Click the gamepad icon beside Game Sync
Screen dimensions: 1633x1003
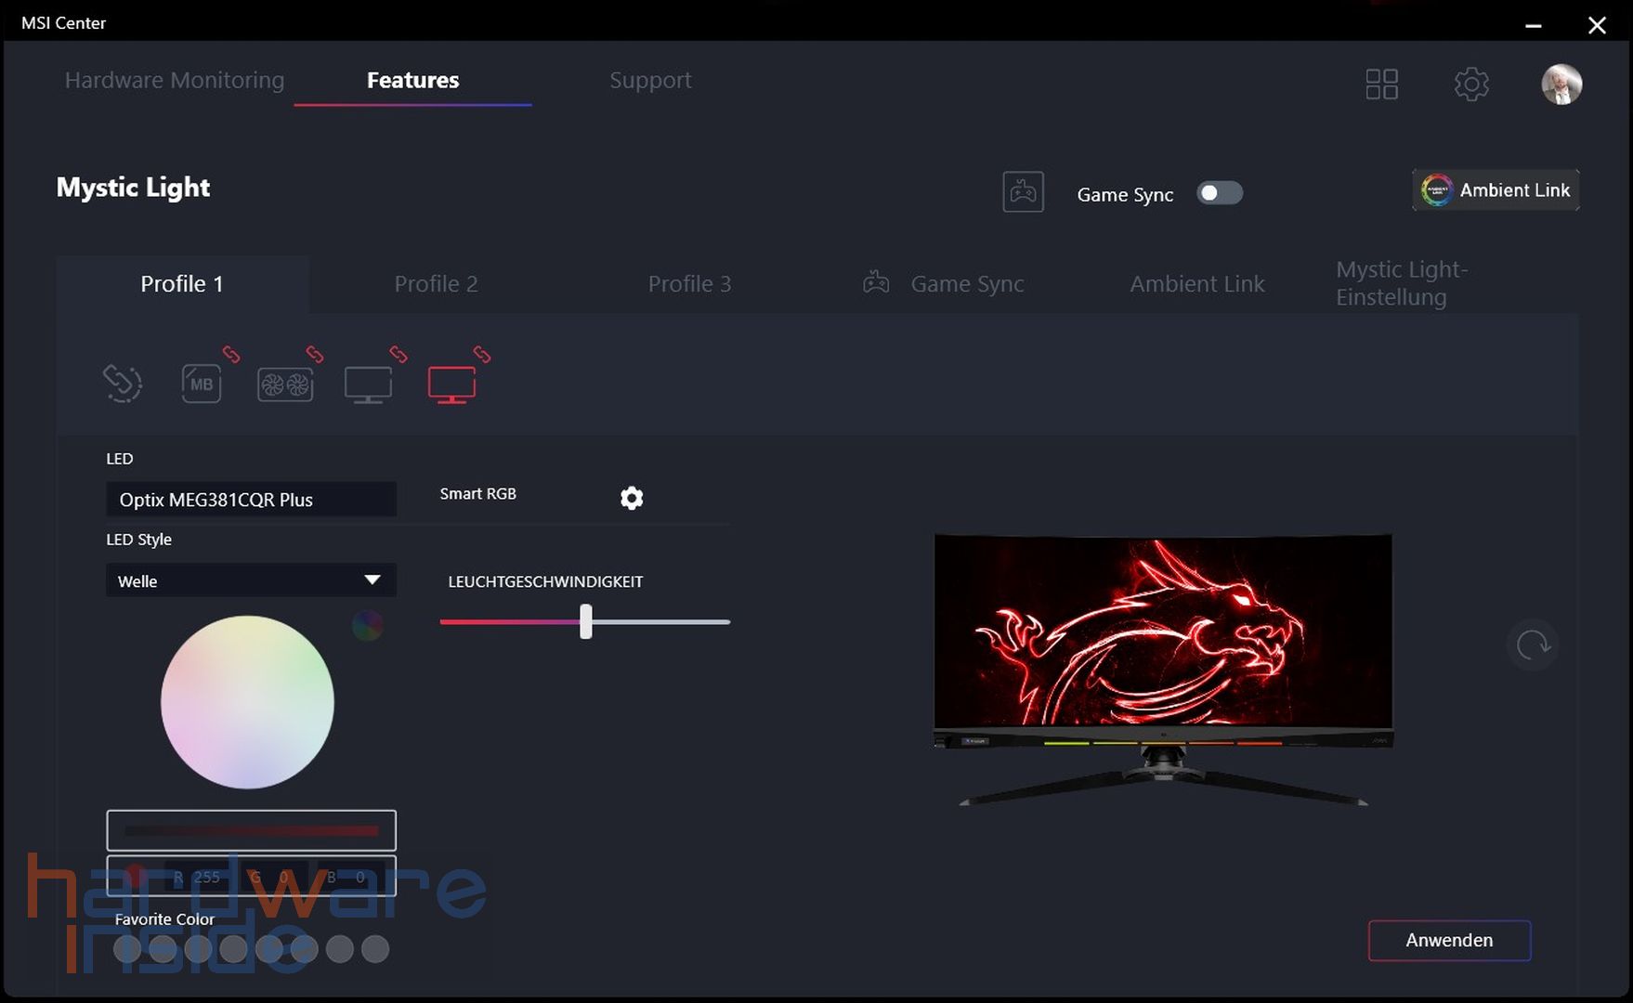tap(1023, 191)
